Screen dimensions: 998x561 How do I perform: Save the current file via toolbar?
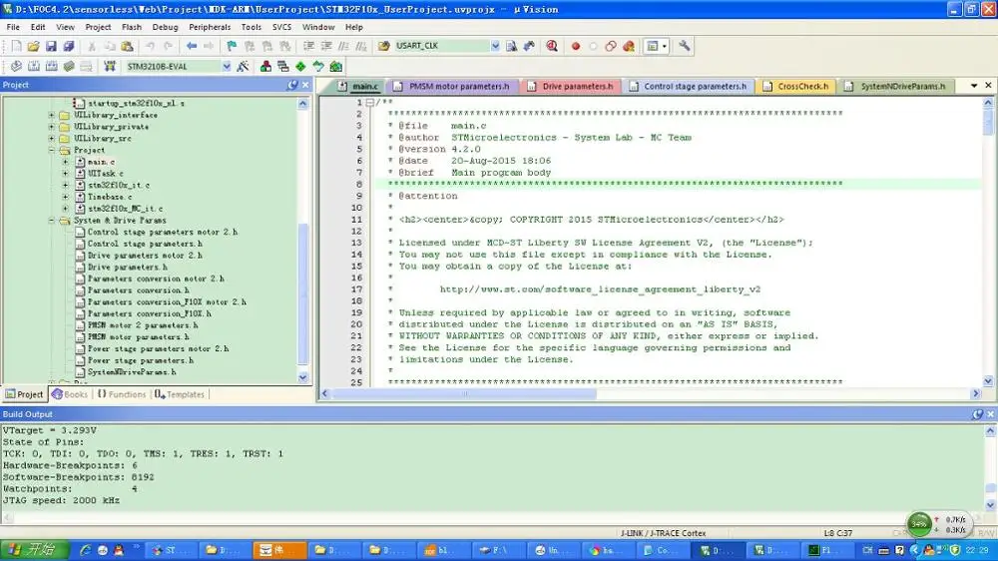[x=51, y=46]
